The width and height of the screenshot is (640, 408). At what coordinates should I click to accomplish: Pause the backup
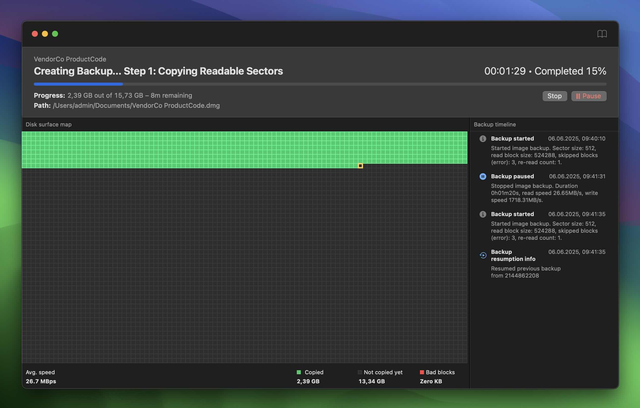click(x=589, y=96)
